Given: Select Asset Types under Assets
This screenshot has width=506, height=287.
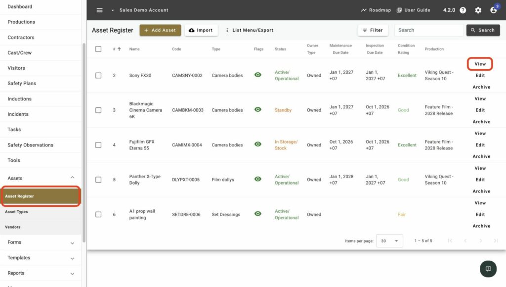Looking at the screenshot, I should click(16, 212).
